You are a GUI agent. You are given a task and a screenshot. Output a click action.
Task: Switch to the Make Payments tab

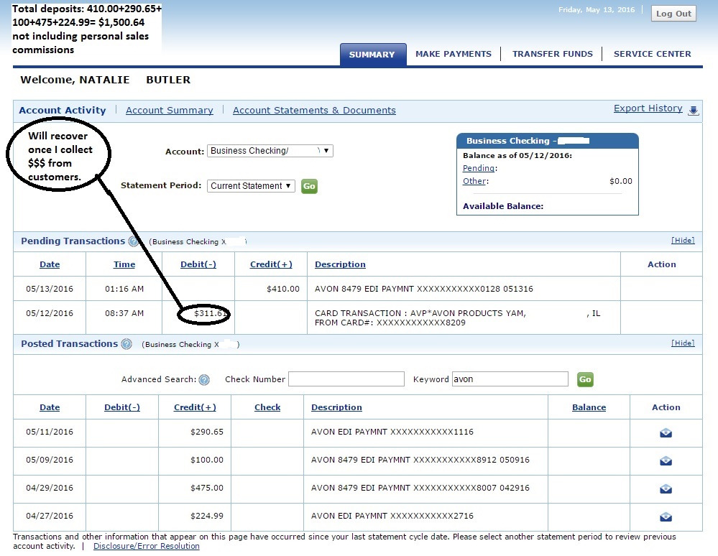(x=454, y=54)
